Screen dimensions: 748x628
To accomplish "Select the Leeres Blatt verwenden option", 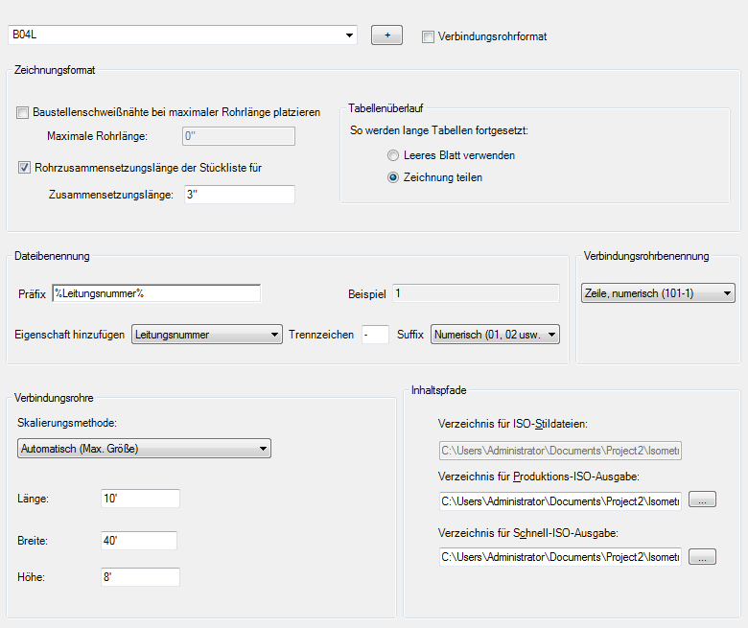I will (x=393, y=154).
